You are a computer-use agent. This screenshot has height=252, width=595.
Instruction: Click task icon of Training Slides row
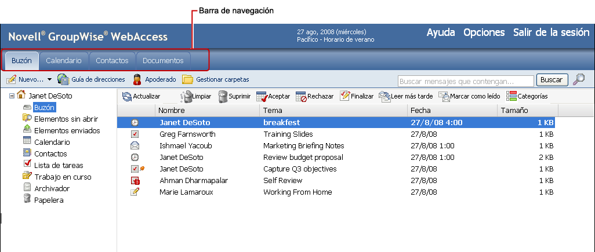pyautogui.click(x=135, y=134)
